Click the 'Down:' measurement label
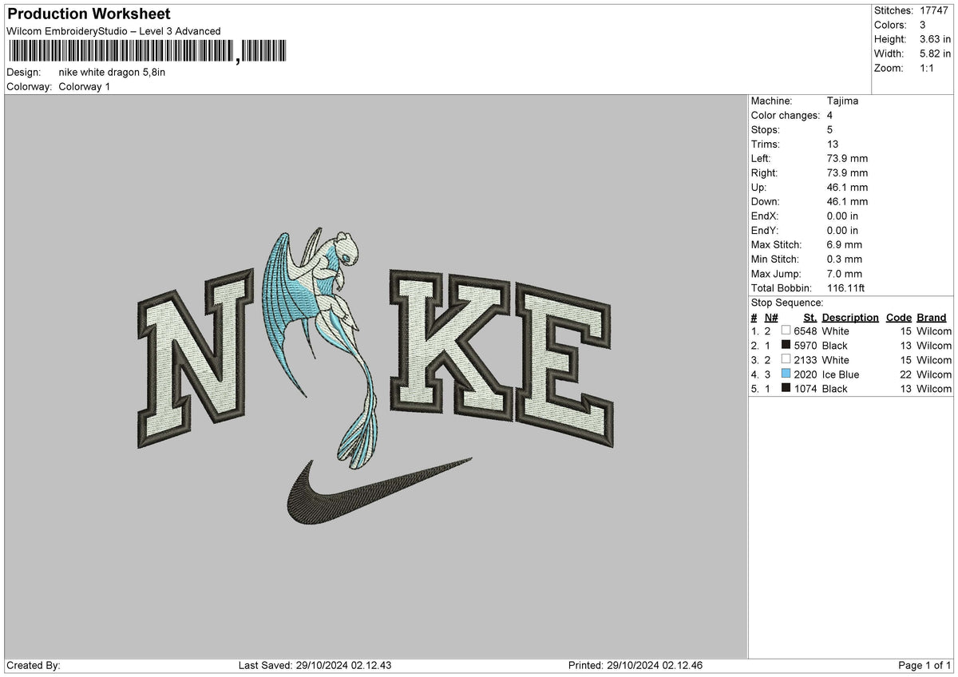This screenshot has width=958, height=677. pos(766,201)
